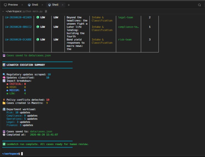Click the python main.py command text
This screenshot has height=157, width=205.
33,11
